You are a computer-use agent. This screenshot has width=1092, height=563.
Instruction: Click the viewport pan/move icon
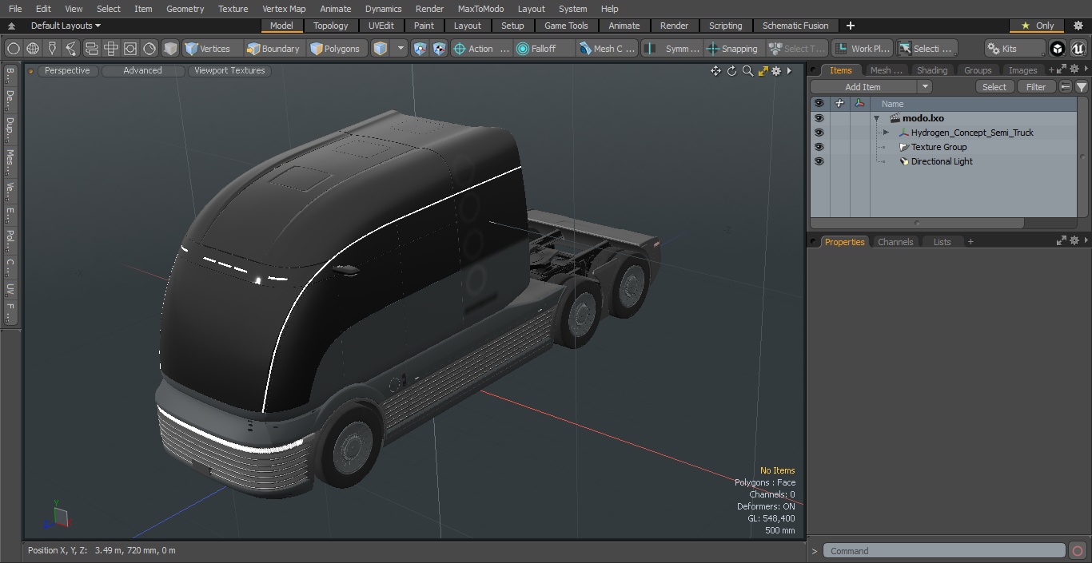click(715, 71)
